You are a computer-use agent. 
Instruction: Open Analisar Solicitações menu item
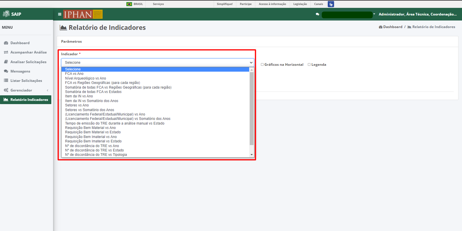pyautogui.click(x=28, y=62)
